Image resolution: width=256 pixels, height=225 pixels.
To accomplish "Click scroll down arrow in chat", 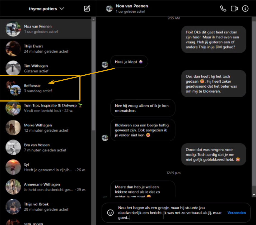I will click(254, 195).
